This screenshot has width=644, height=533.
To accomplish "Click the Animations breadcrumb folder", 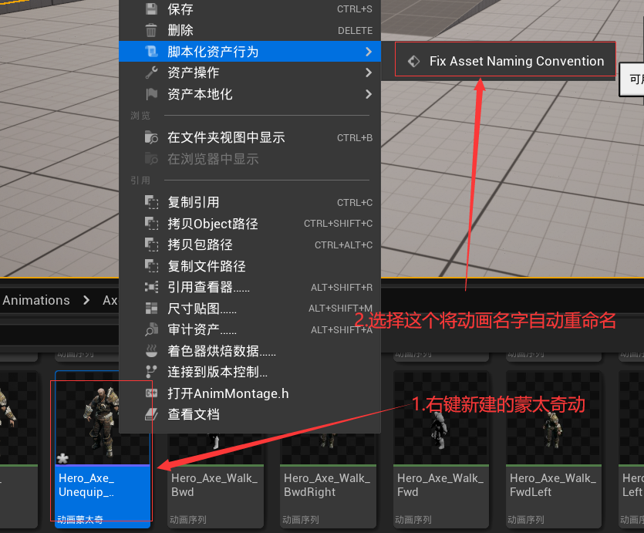I will coord(36,300).
